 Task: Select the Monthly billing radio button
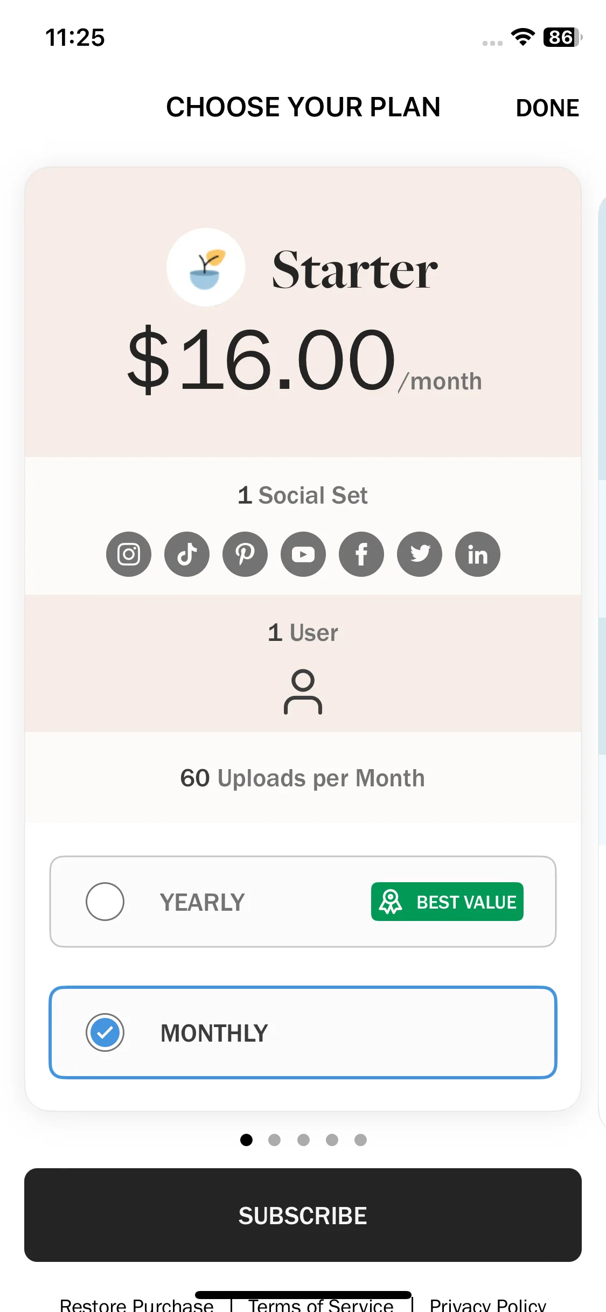[x=105, y=1032]
